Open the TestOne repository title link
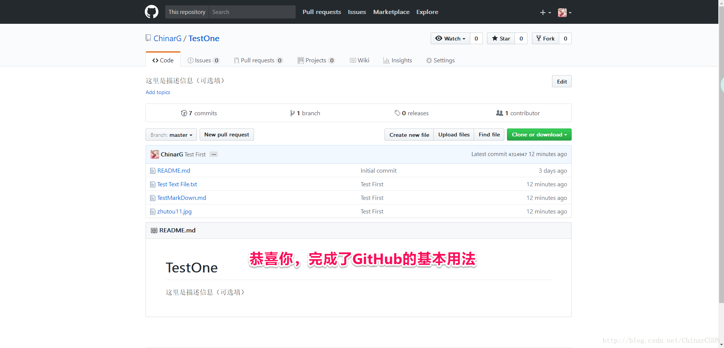 point(204,38)
